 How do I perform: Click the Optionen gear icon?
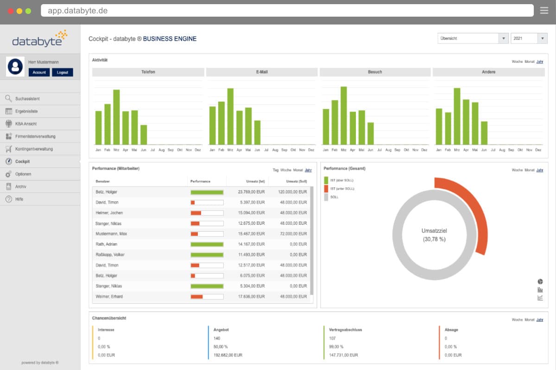tap(8, 174)
